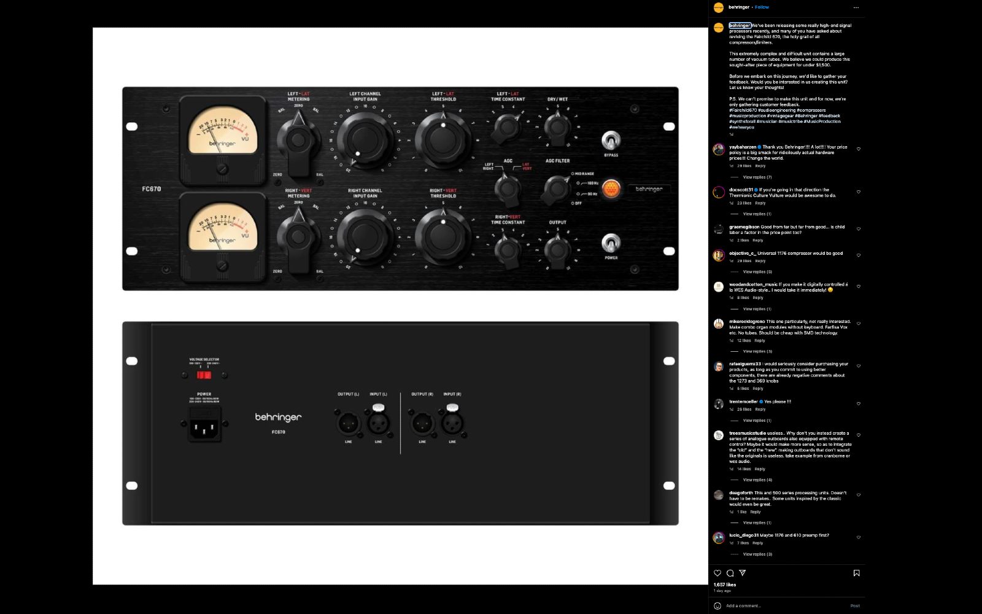Viewport: 982px width, 614px height.
Task: Open objective_c_'s avatar
Action: [x=718, y=255]
